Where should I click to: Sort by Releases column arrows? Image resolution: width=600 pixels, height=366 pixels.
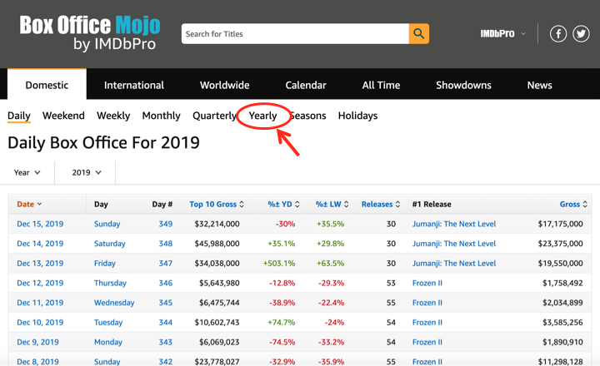pos(398,205)
